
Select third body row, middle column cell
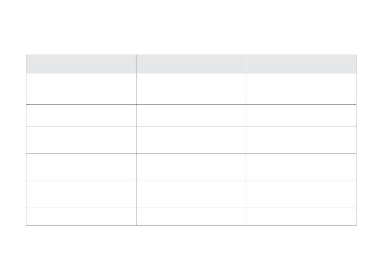[x=191, y=140]
